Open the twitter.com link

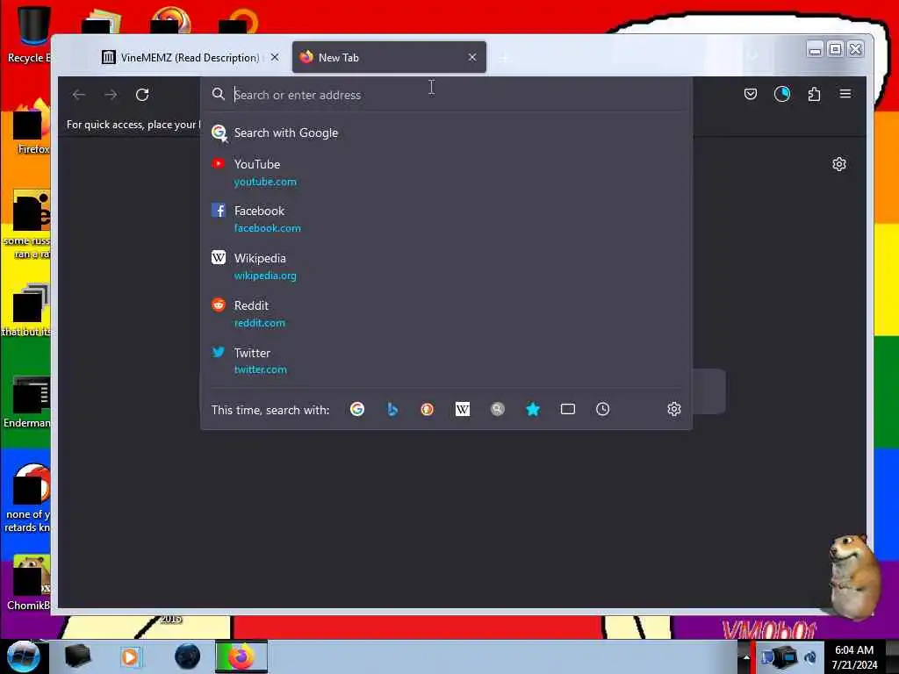[260, 369]
